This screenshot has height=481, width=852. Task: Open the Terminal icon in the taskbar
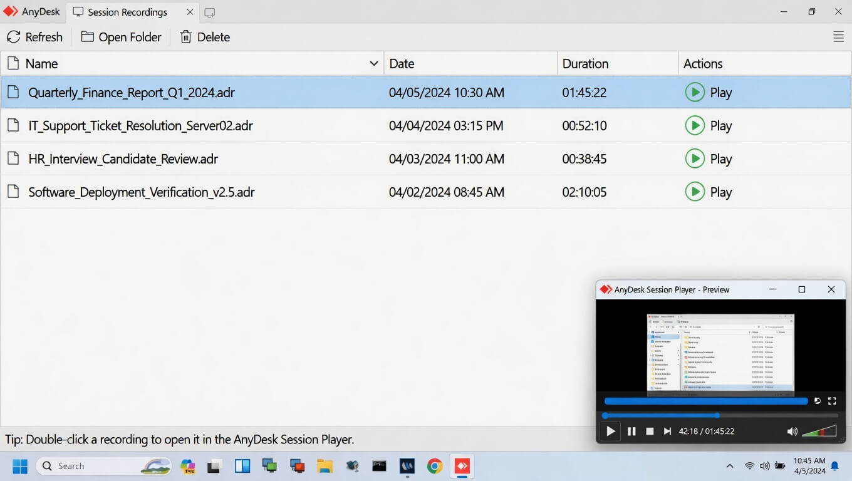[x=379, y=466]
